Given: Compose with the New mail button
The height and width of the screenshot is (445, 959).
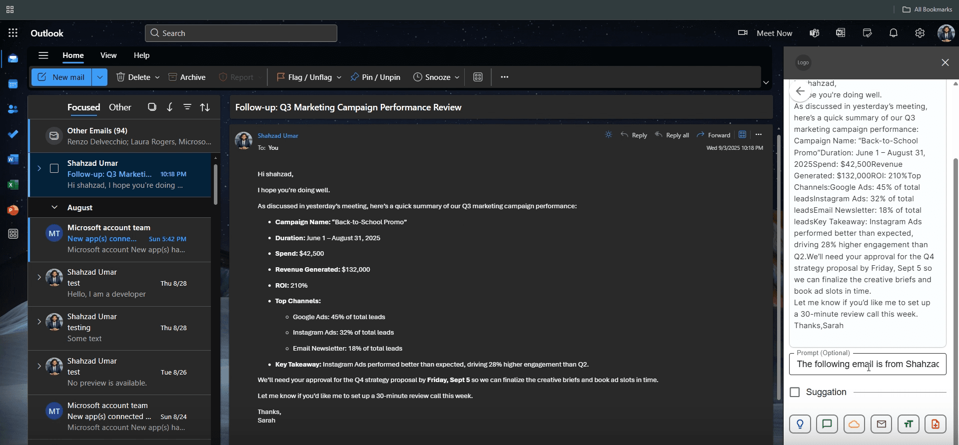Looking at the screenshot, I should click(61, 77).
